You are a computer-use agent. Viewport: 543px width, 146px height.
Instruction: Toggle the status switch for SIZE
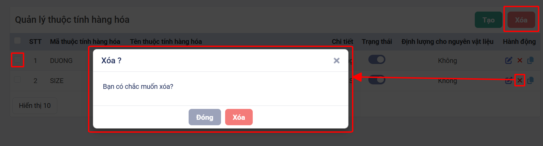pyautogui.click(x=377, y=80)
